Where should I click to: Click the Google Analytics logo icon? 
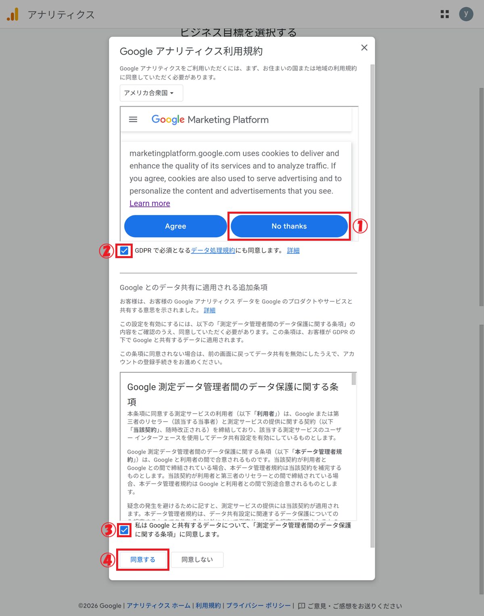(x=13, y=15)
